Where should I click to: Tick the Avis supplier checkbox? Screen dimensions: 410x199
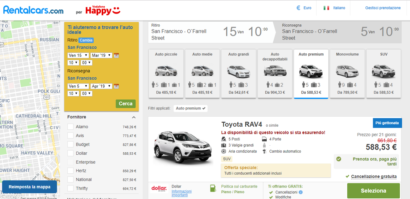70,135
